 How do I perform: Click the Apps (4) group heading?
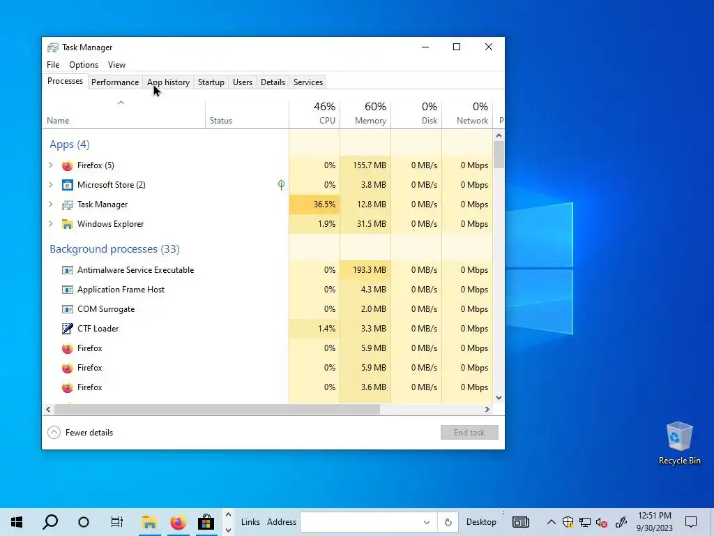tap(70, 144)
